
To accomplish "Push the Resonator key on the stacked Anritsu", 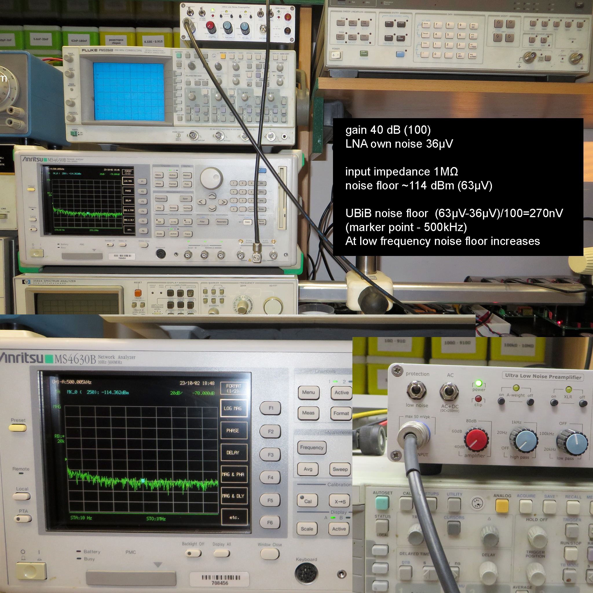I will pos(221,222).
